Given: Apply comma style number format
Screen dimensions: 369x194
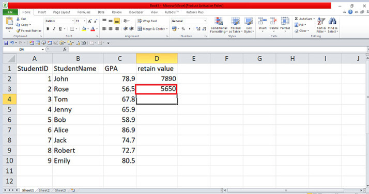Looking at the screenshot, I should (190, 29).
